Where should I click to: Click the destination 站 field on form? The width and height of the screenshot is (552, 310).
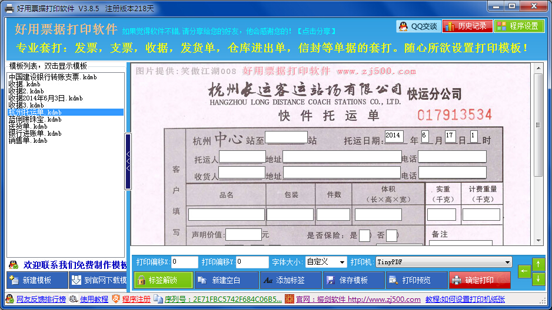(286, 137)
